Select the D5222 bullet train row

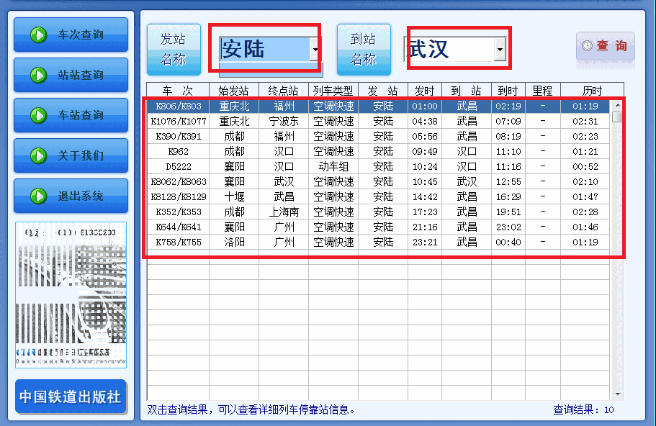[324, 166]
